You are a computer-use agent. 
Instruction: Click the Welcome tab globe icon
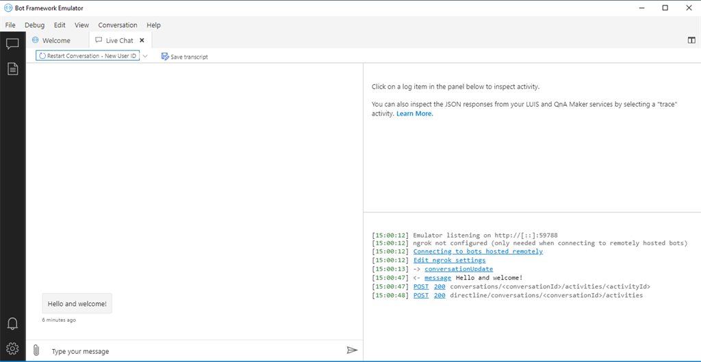click(36, 40)
